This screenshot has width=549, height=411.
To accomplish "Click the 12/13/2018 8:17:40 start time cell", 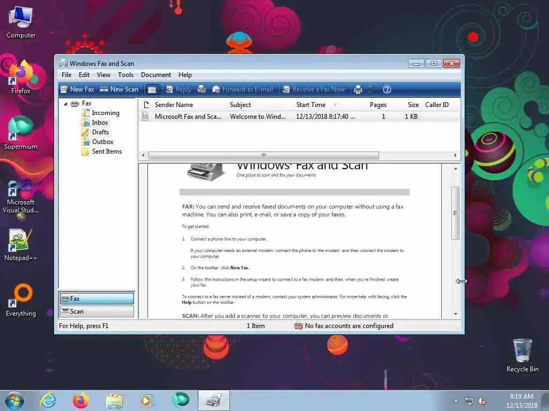I will (x=325, y=117).
